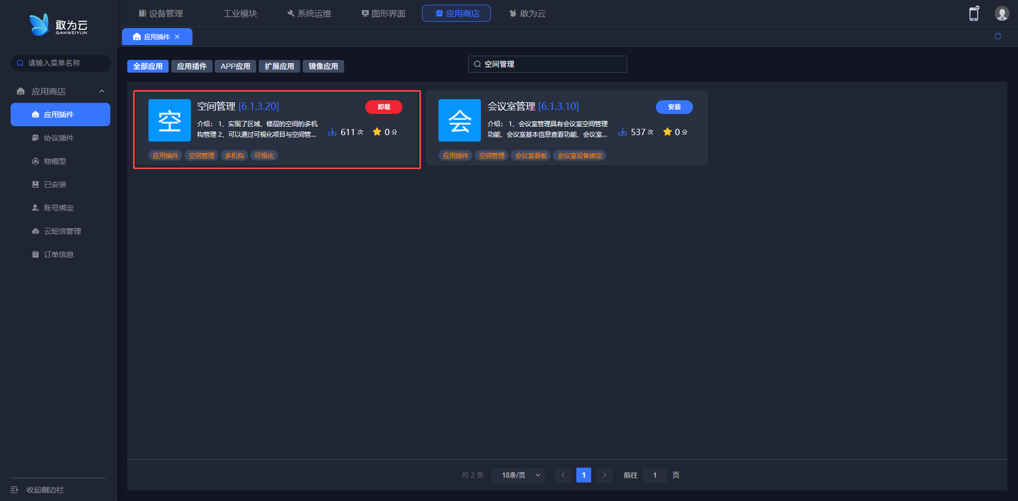Viewport: 1018px width, 501px height.
Task: Click download count icon on 空间管理 card
Action: coord(332,131)
